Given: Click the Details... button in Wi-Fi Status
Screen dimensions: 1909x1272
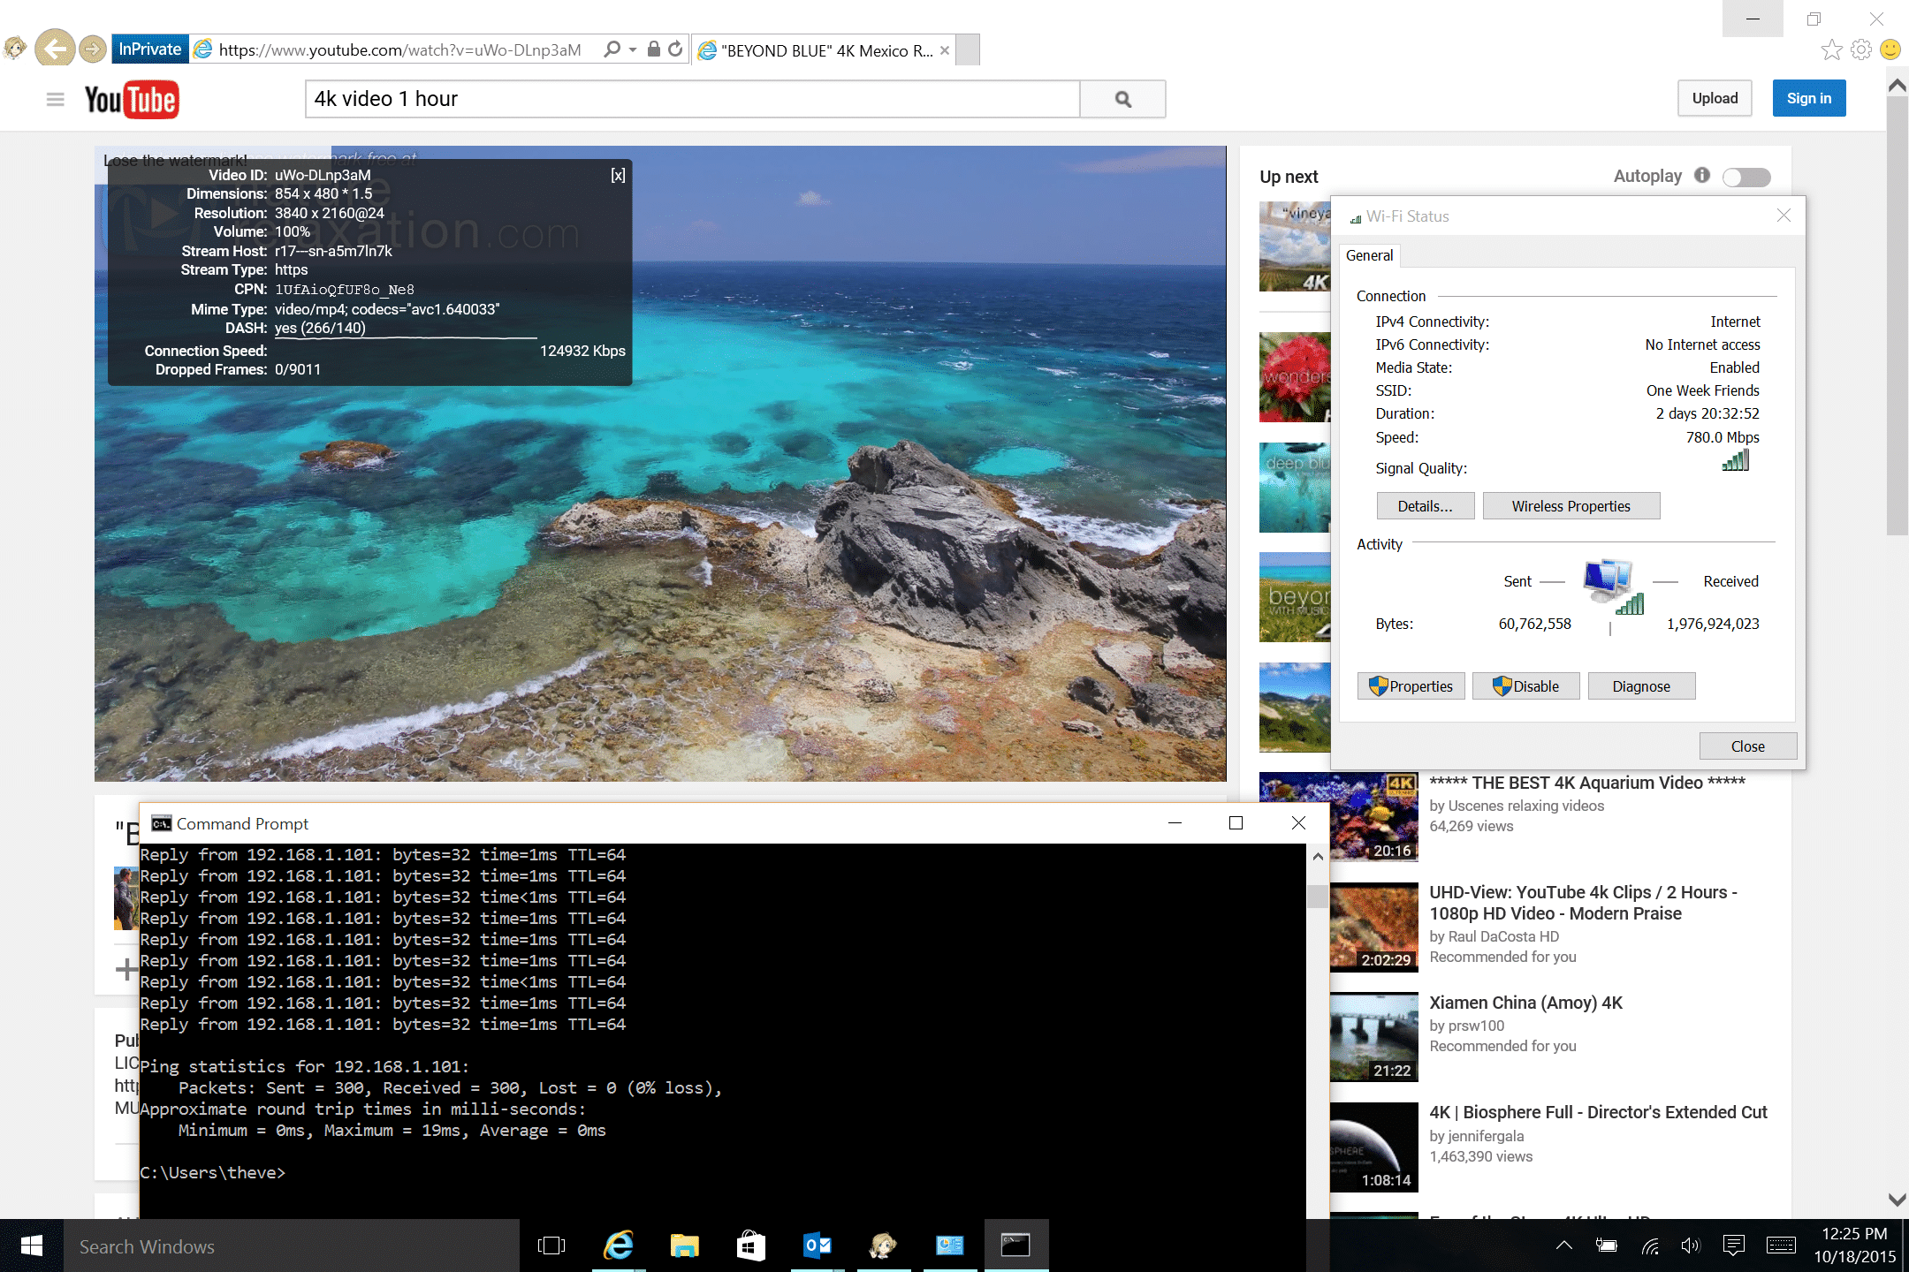Looking at the screenshot, I should coord(1426,506).
